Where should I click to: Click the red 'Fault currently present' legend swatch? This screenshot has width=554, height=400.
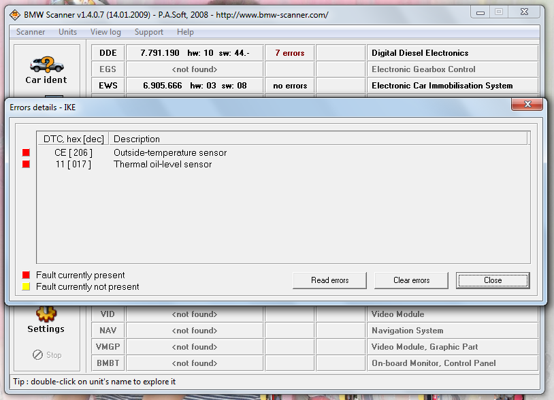[x=26, y=275]
